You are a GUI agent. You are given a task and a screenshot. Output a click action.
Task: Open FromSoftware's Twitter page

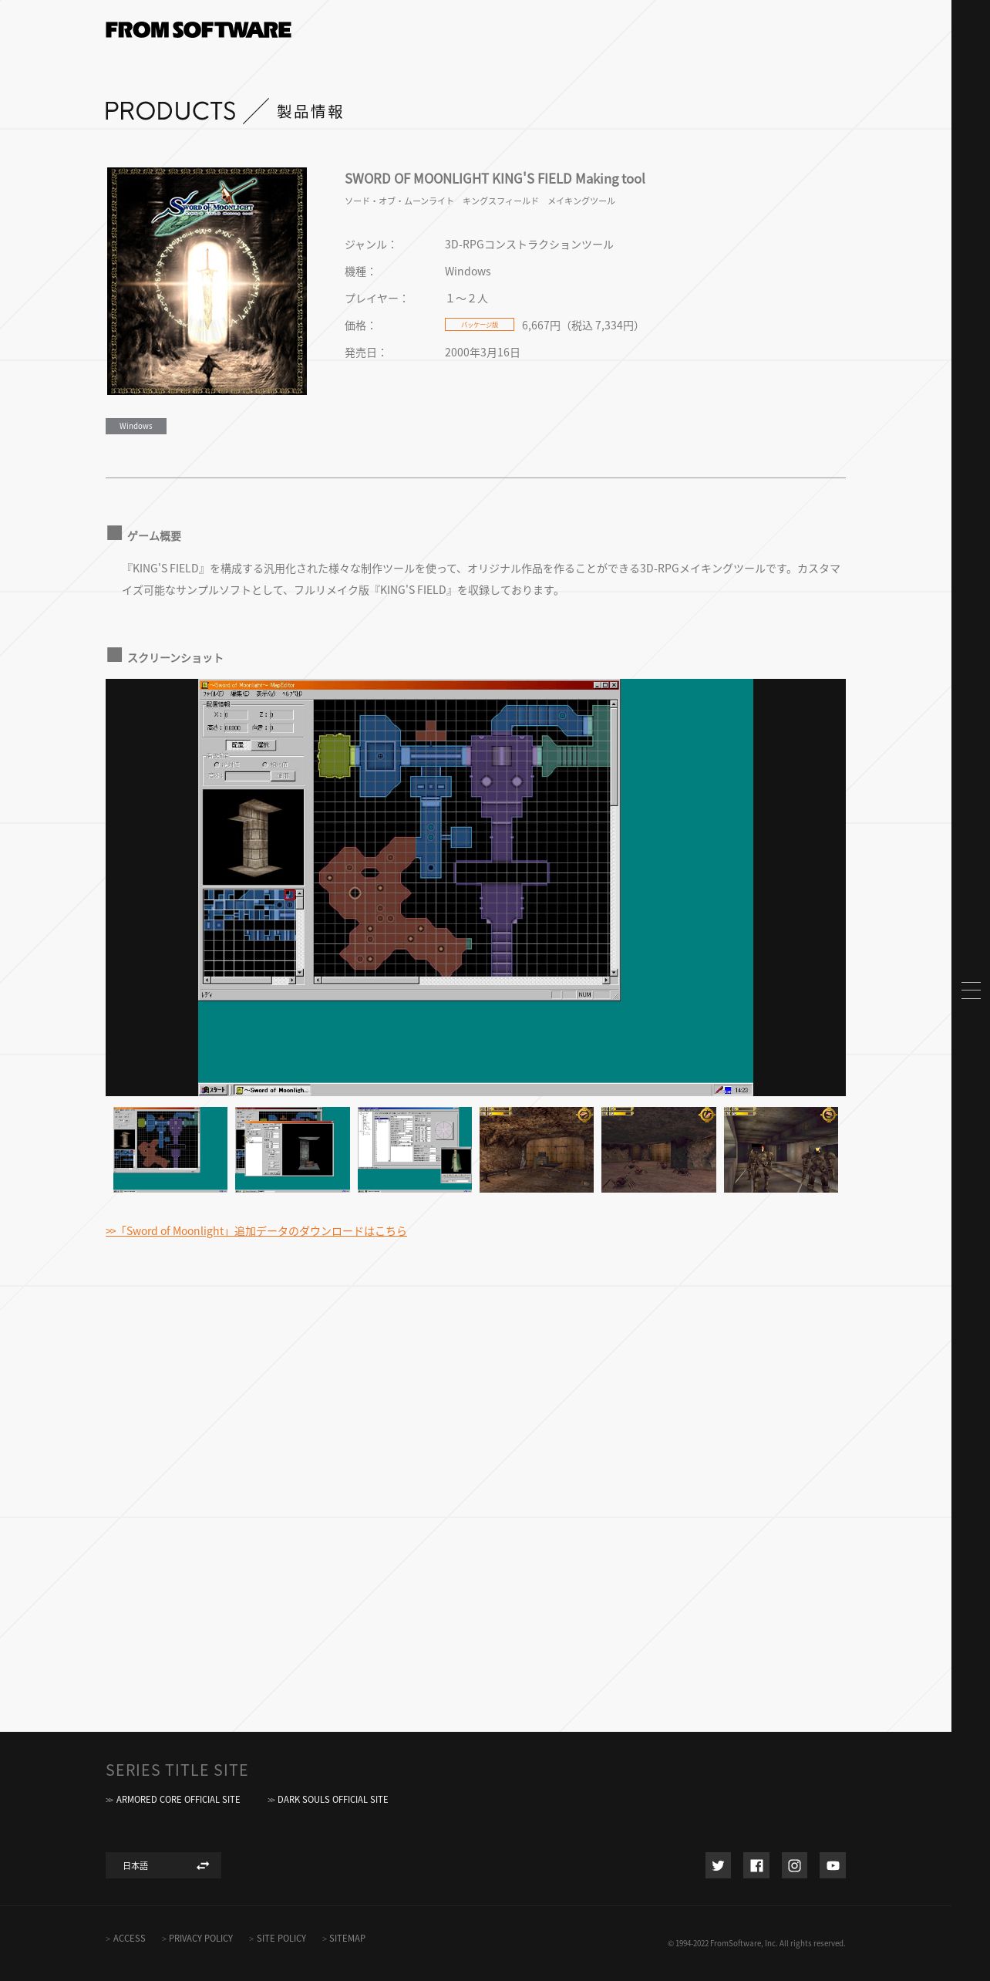click(718, 1865)
